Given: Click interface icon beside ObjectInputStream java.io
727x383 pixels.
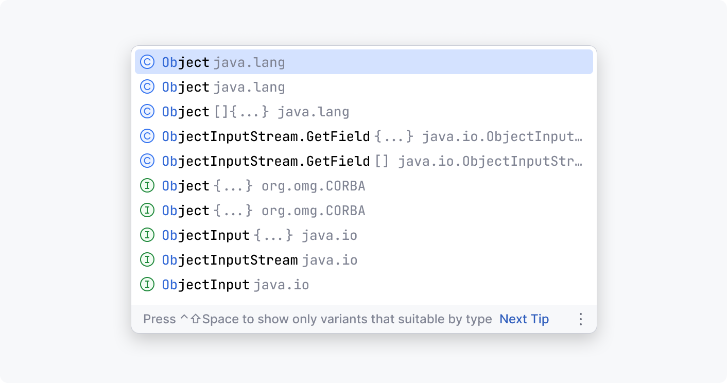Looking at the screenshot, I should click(x=147, y=260).
